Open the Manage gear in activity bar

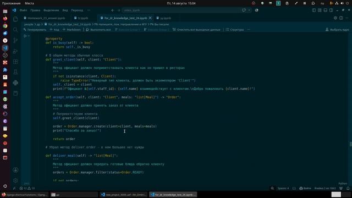point(15,180)
